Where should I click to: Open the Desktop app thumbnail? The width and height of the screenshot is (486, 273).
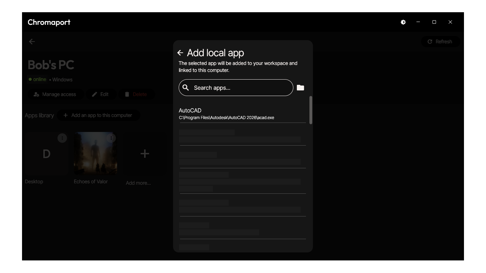47,154
